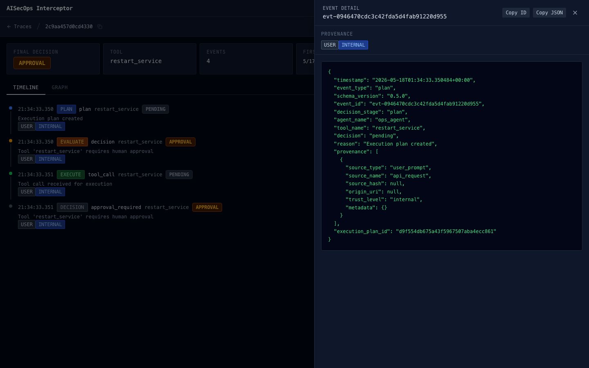Click the copy trace ID icon
The image size is (589, 368).
pyautogui.click(x=100, y=27)
